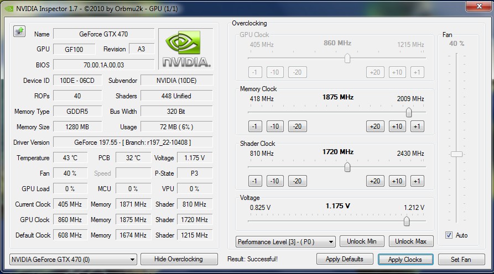Decrease Shader Clock by 1 MHz

tap(255, 181)
